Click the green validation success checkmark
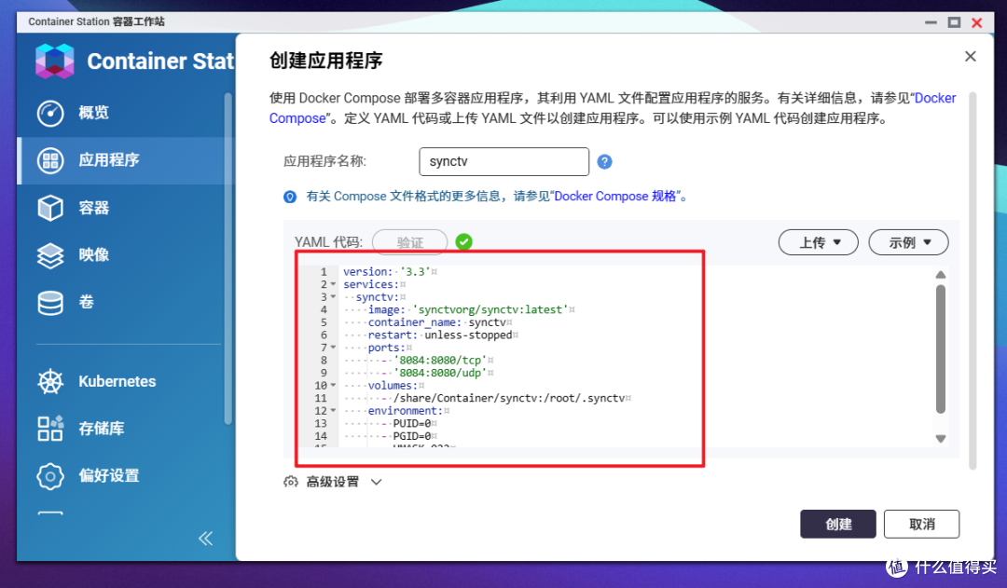 pos(463,240)
